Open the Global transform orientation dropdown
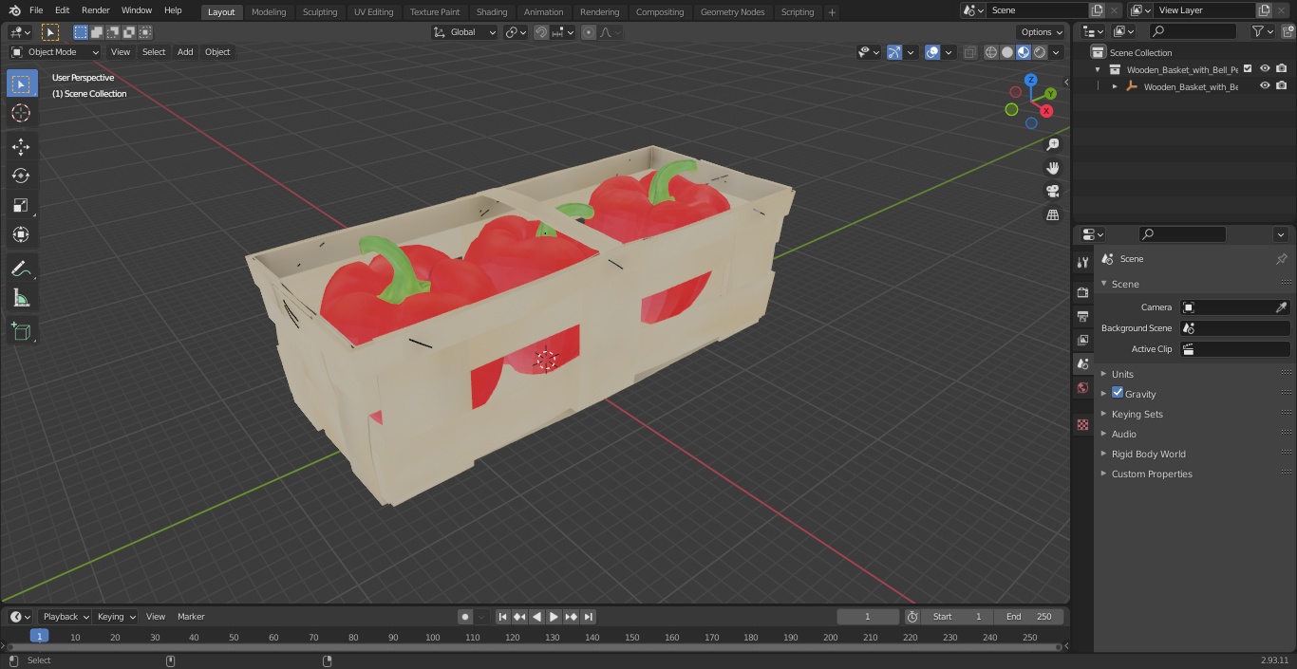Viewport: 1297px width, 669px height. [x=465, y=32]
